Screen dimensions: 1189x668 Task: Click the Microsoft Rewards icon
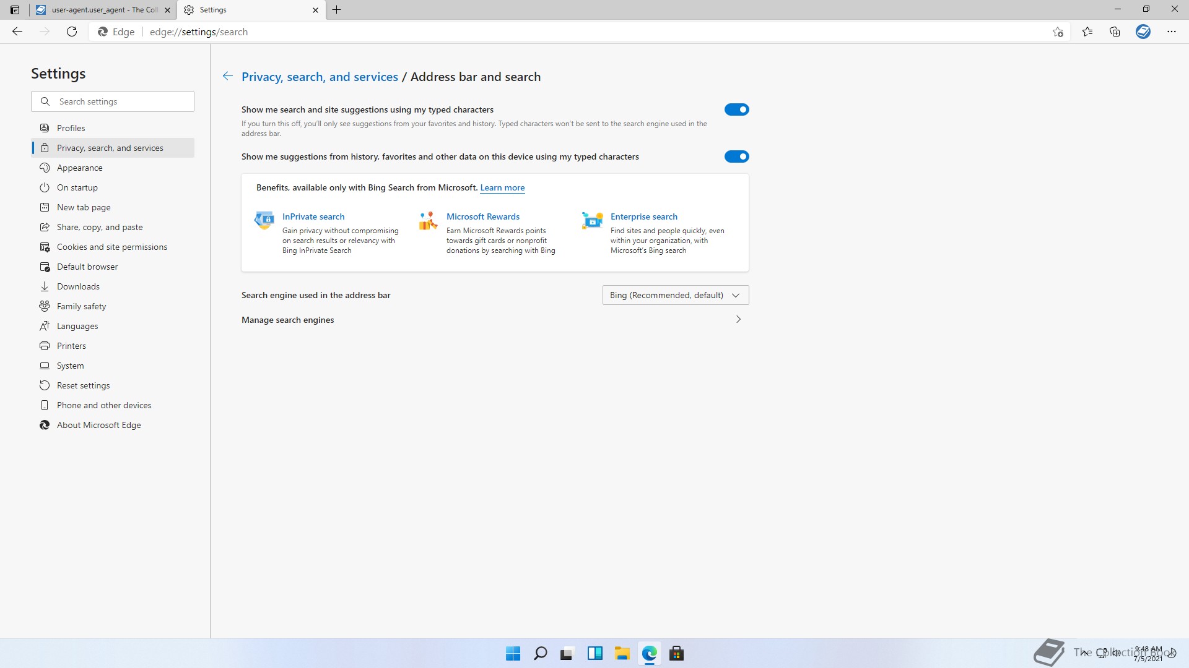(x=428, y=220)
